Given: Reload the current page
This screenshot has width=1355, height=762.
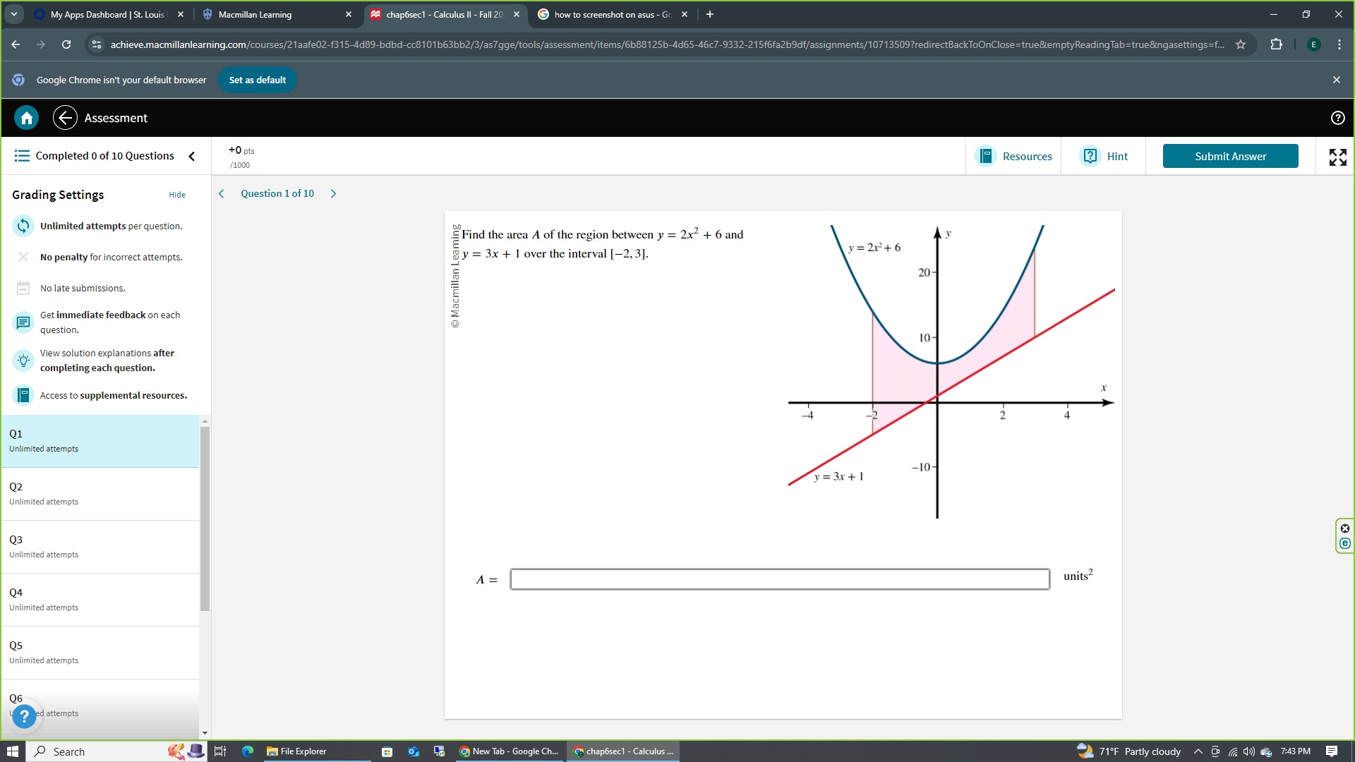Looking at the screenshot, I should pyautogui.click(x=66, y=44).
